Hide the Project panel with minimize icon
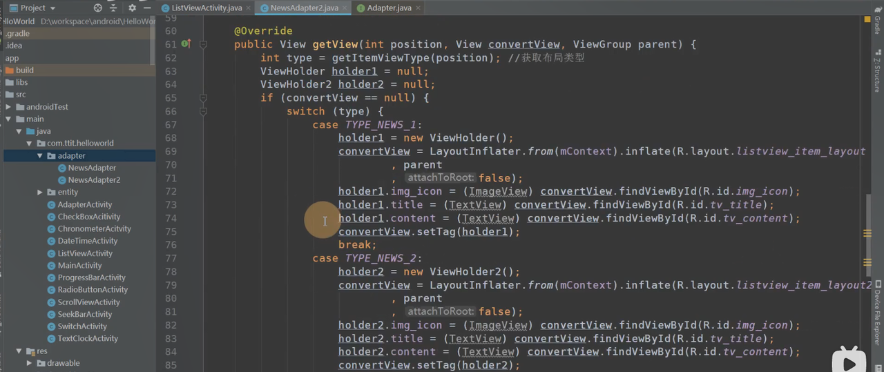The width and height of the screenshot is (884, 372). [147, 8]
